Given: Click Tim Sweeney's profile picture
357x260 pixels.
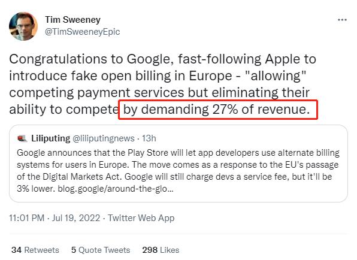Looking at the screenshot, I should pyautogui.click(x=23, y=26).
